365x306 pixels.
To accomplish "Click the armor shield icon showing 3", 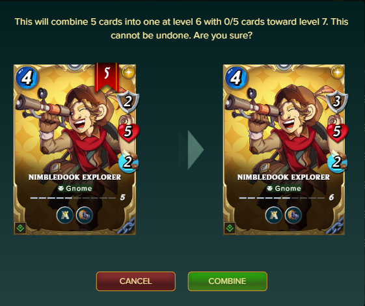I will (x=337, y=102).
